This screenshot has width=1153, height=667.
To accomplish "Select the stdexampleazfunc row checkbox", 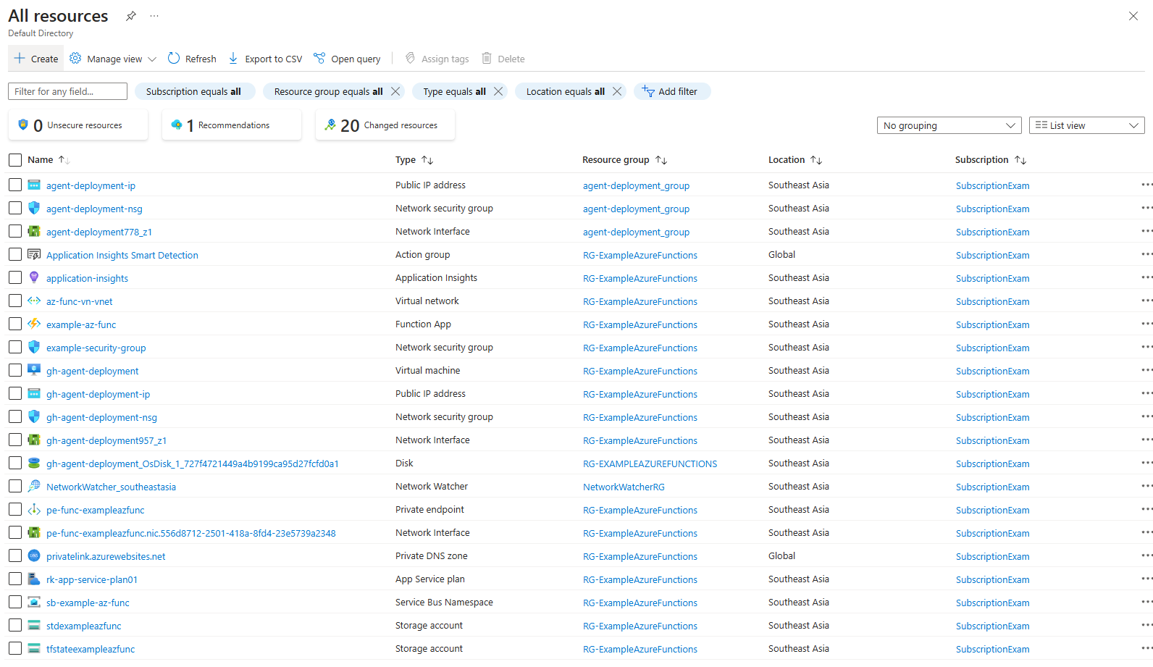I will click(15, 625).
